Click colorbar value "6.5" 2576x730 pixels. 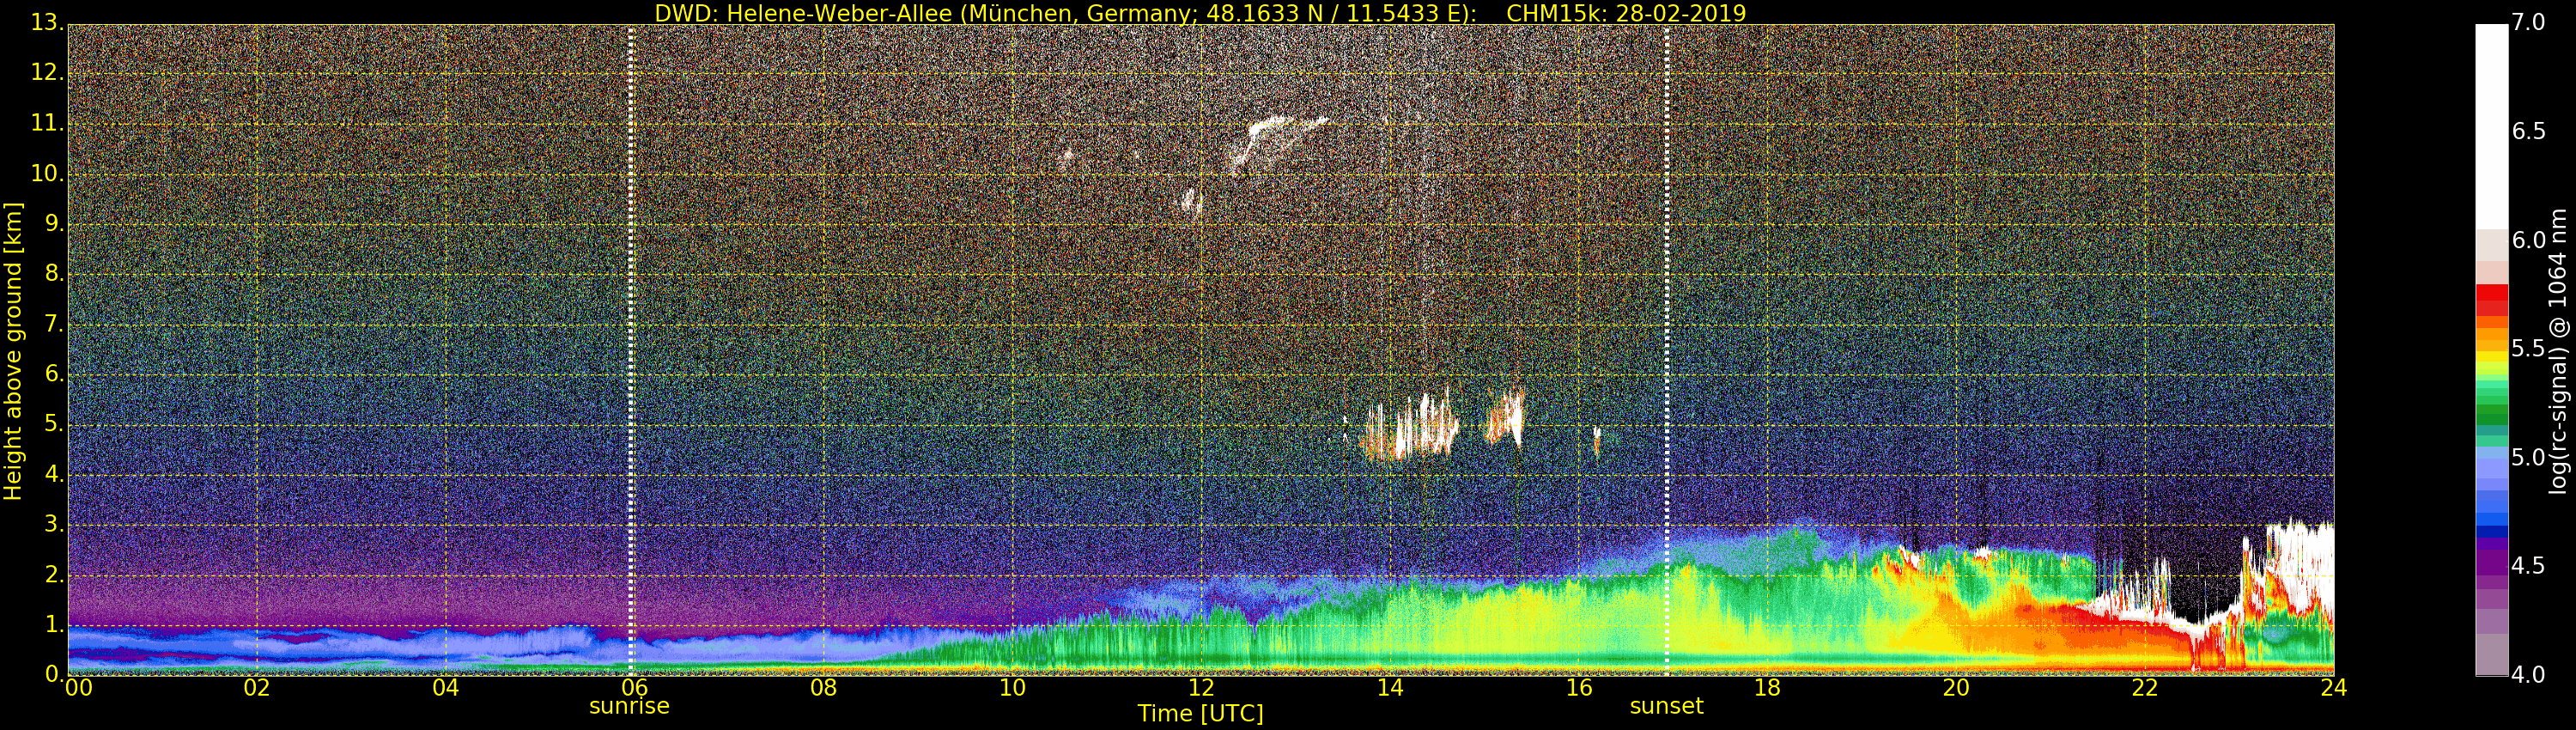point(2528,132)
